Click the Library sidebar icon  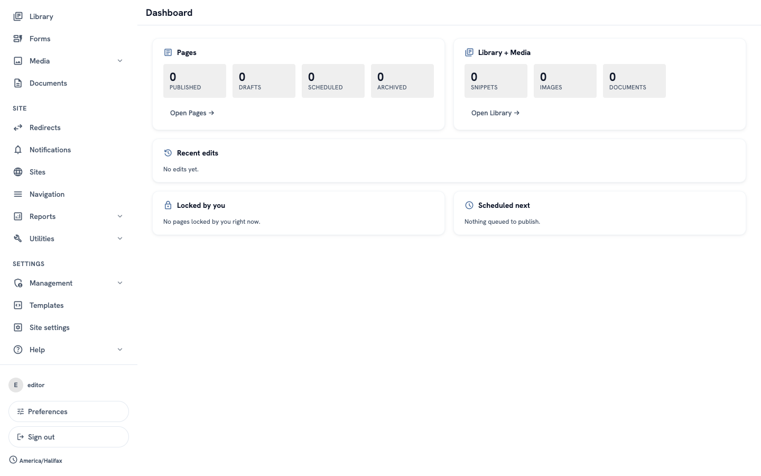pos(18,16)
